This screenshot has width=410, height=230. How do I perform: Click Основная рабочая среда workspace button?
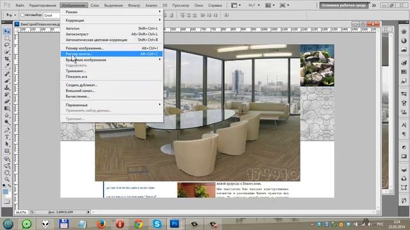click(x=343, y=5)
